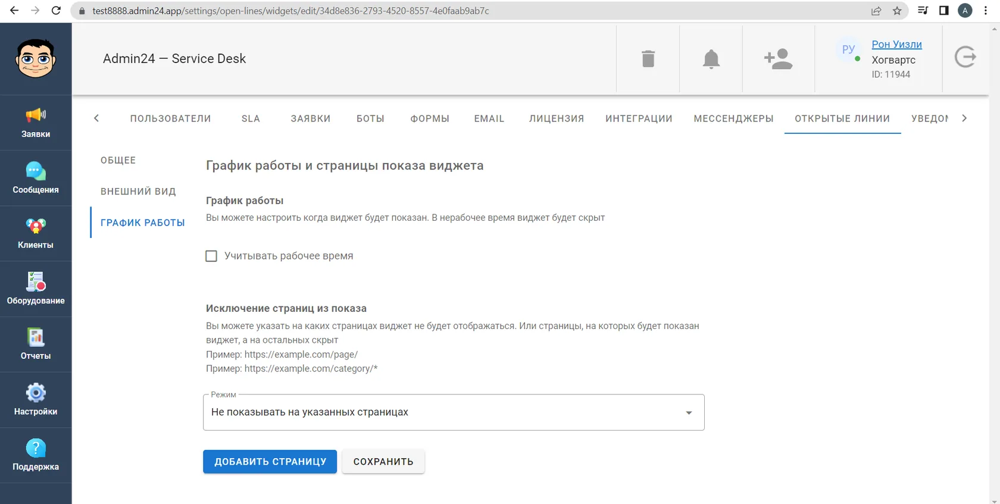
Task: Select the Внешний вид side tab
Action: 138,191
